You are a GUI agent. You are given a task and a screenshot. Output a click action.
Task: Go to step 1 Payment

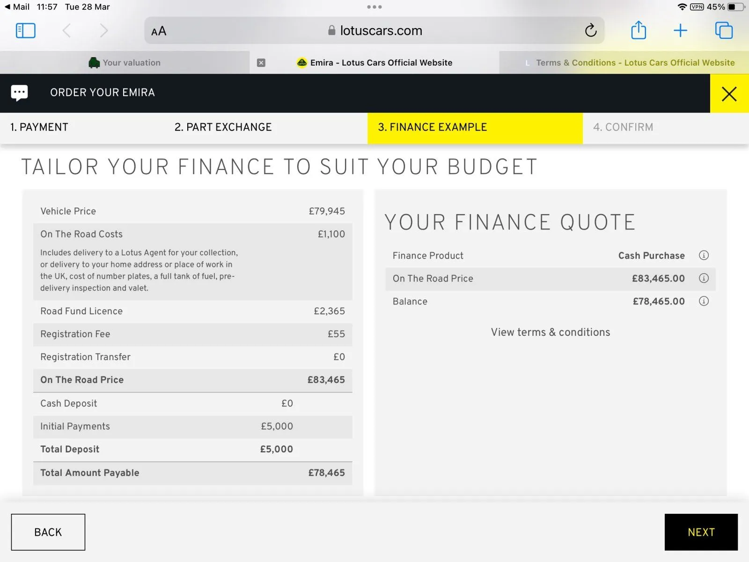coord(39,127)
